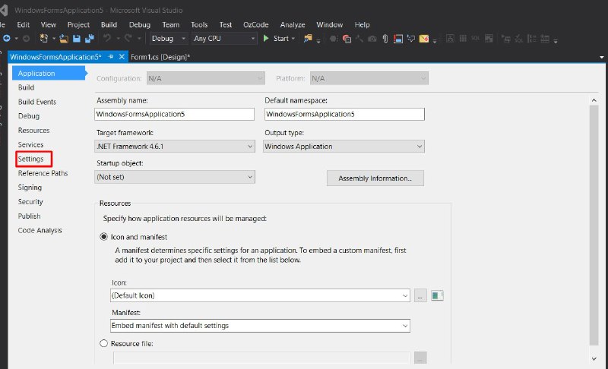
Task: Click the browse button next to Icon
Action: pyautogui.click(x=420, y=295)
